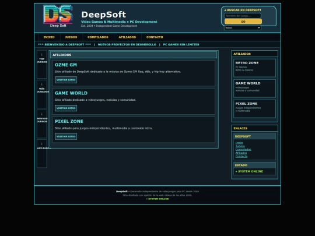
Task: Follow the Inicio link under ENLACES
Action: pyautogui.click(x=239, y=143)
